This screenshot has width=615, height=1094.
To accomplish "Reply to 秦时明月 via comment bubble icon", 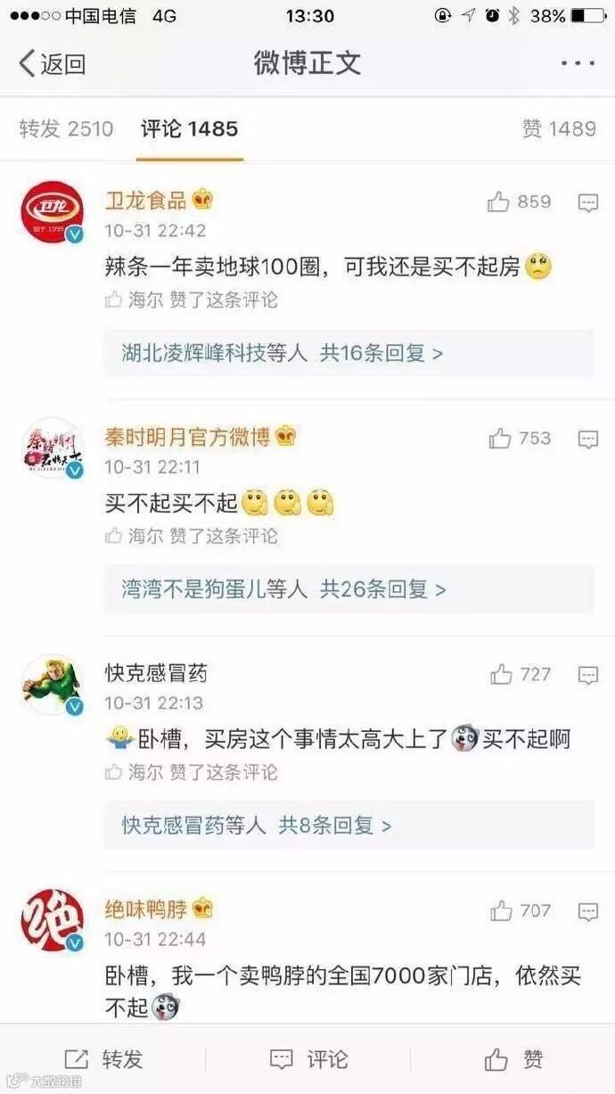I will click(588, 440).
